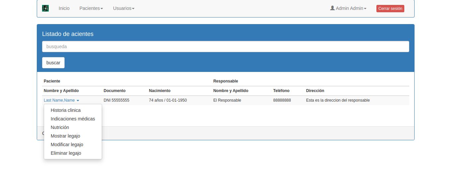Screen dimensions: 452x193
Task: Collapse the Last Name,Name patient dropdown
Action: pyautogui.click(x=61, y=100)
